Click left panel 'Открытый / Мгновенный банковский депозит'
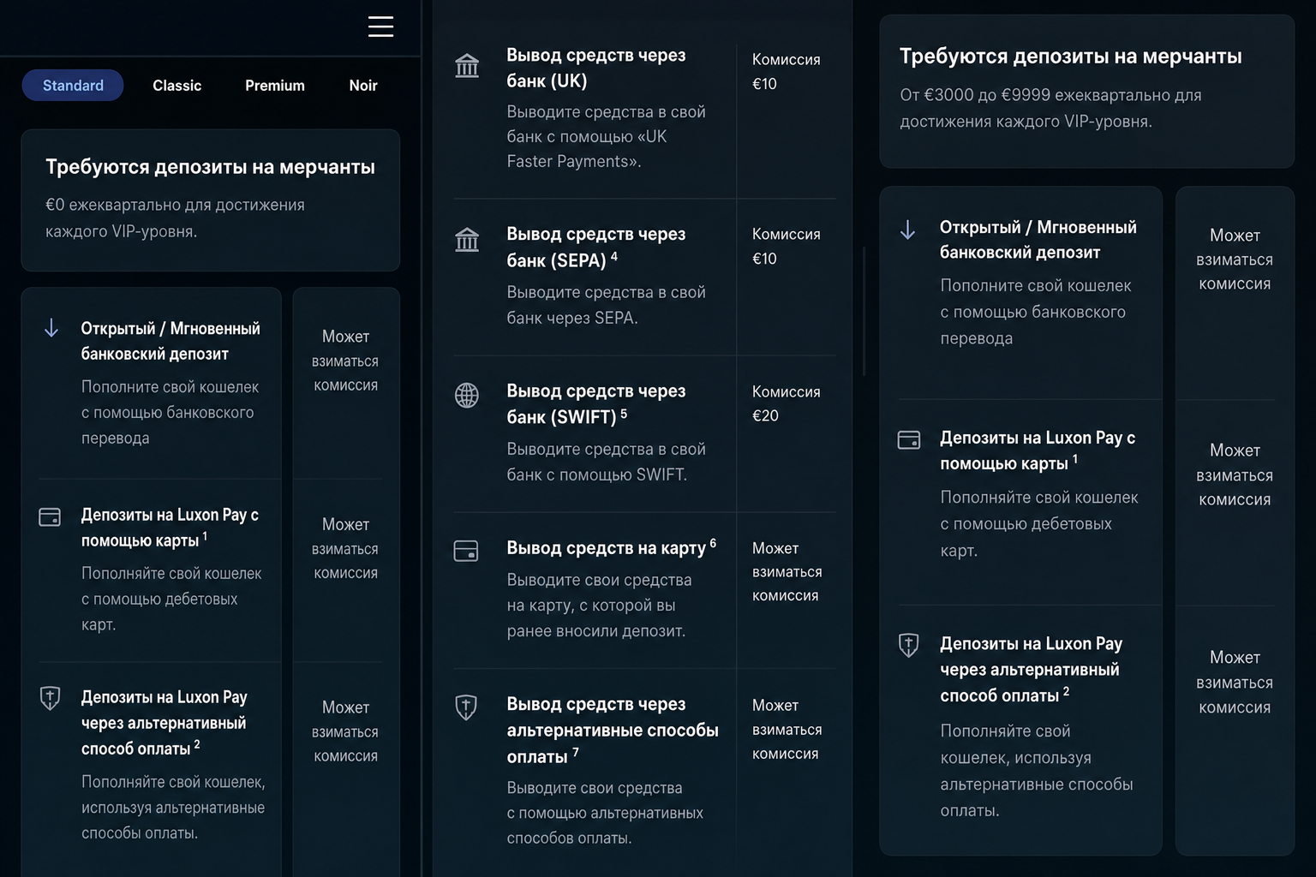Screen dimensions: 1316x877 (170, 341)
